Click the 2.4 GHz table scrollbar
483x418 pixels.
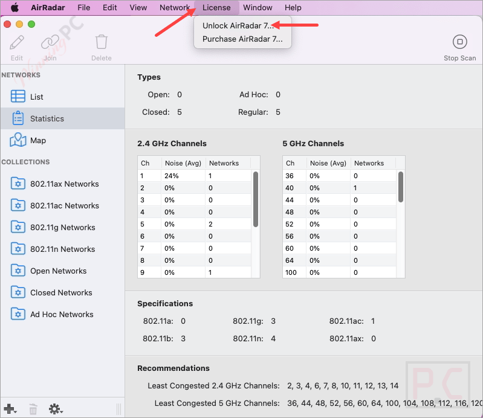pyautogui.click(x=255, y=199)
